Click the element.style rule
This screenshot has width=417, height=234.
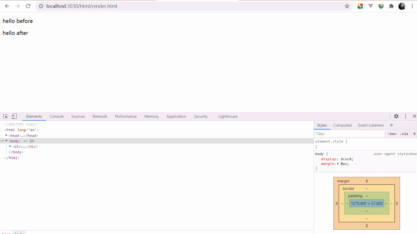(331, 141)
